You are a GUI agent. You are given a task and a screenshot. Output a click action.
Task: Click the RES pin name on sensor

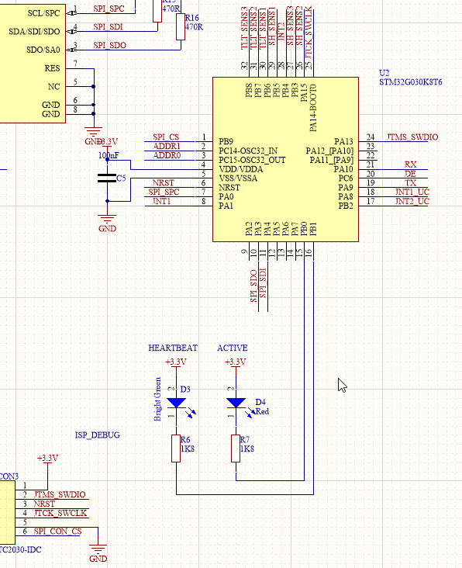pyautogui.click(x=52, y=68)
